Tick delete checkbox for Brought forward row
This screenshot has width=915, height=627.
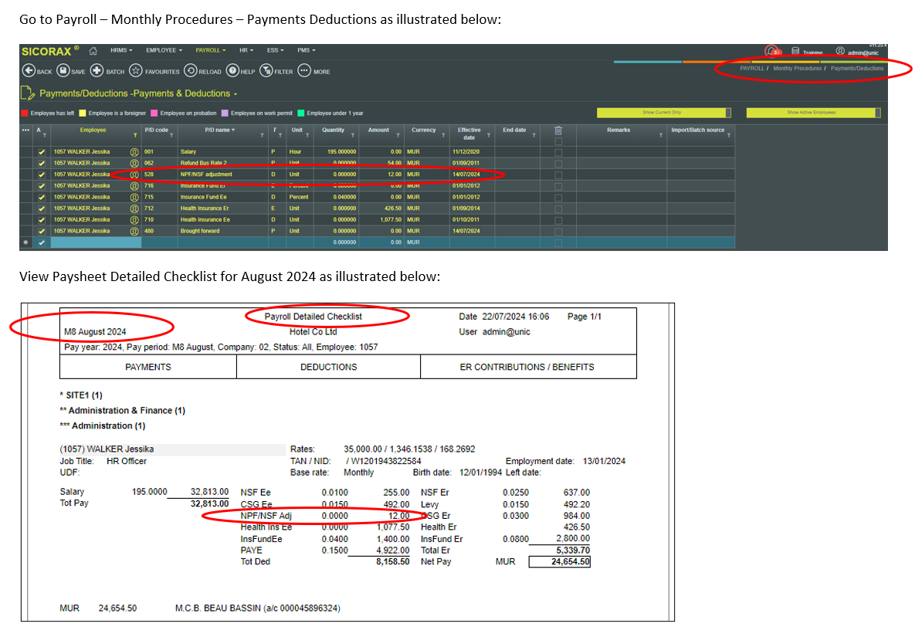(x=558, y=231)
